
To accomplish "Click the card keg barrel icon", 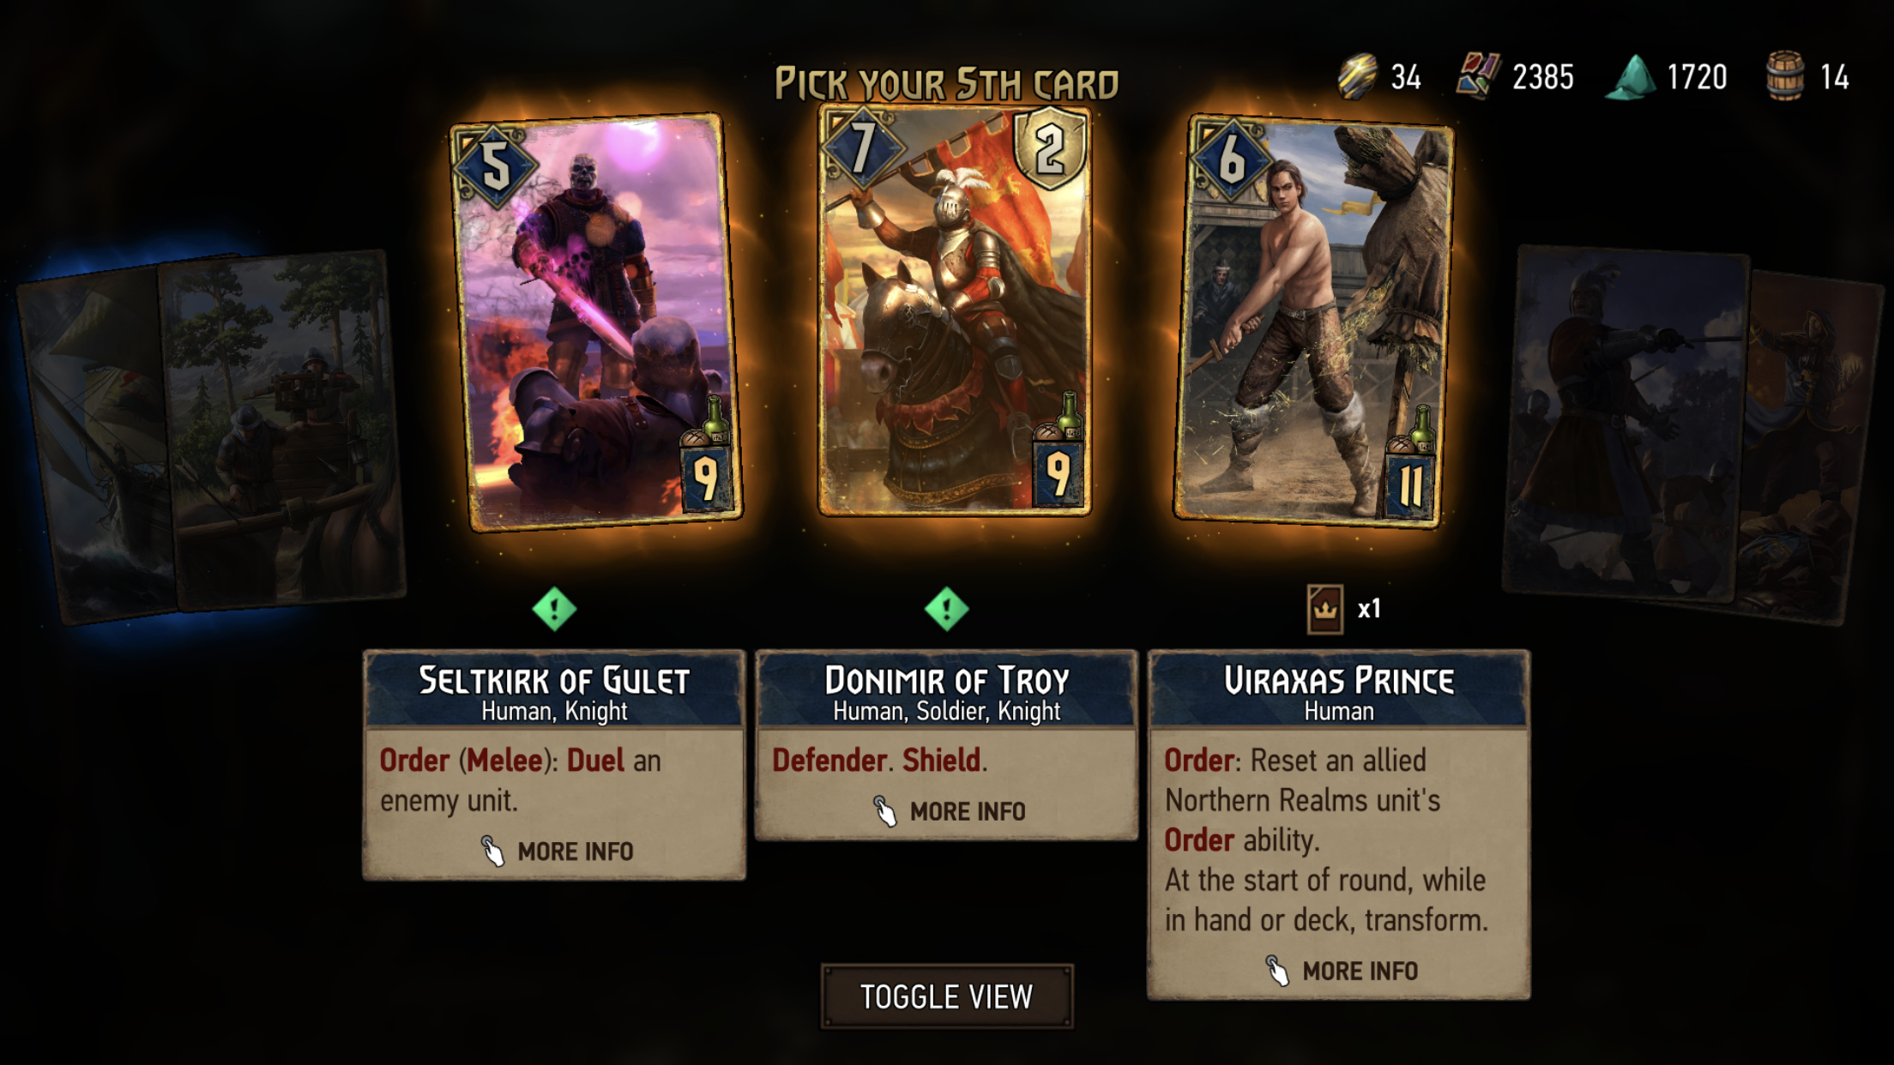I will click(x=1786, y=76).
